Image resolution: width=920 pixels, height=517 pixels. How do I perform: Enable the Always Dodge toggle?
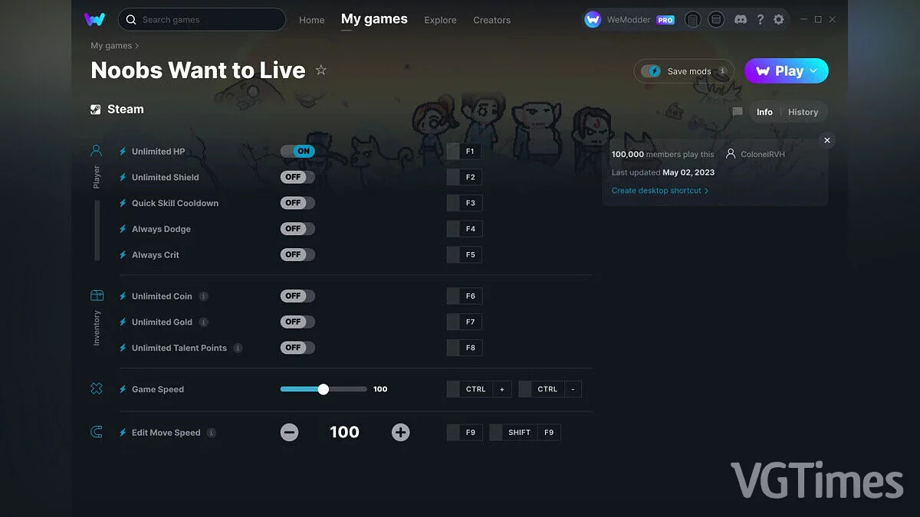(x=297, y=229)
